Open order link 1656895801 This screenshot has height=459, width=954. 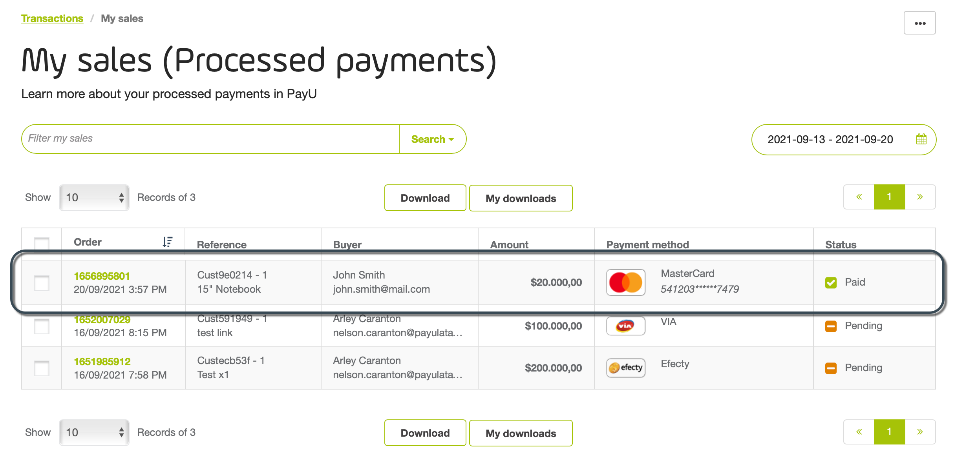[x=102, y=276]
